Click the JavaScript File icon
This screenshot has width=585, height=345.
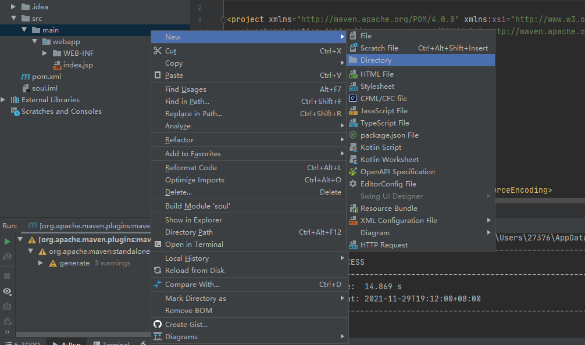[x=353, y=111]
